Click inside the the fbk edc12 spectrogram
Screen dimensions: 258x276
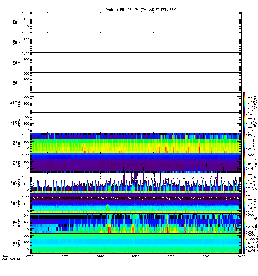[x=136, y=223]
